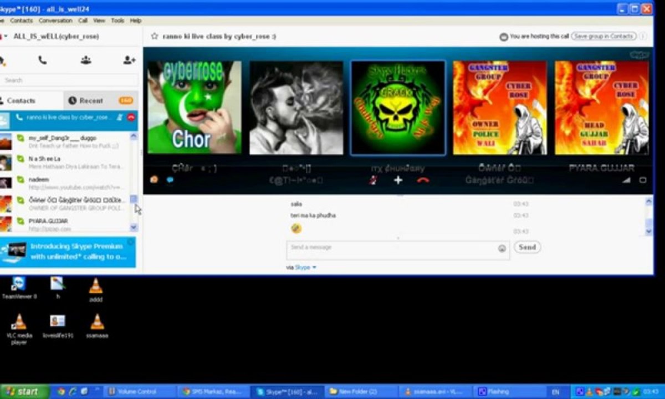Open the View menu
The width and height of the screenshot is (665, 399).
click(99, 21)
